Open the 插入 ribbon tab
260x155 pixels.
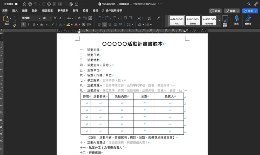(15, 11)
